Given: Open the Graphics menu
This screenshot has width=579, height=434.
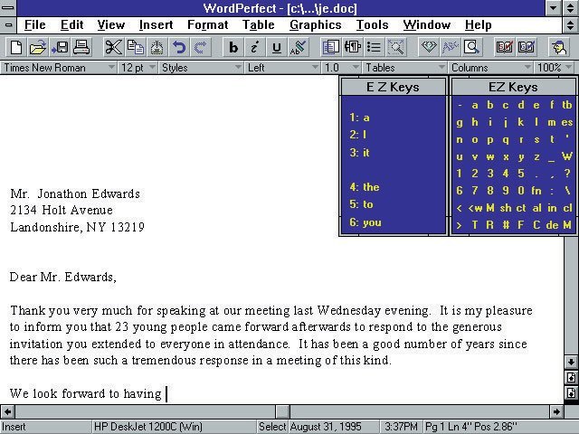Looking at the screenshot, I should point(316,24).
